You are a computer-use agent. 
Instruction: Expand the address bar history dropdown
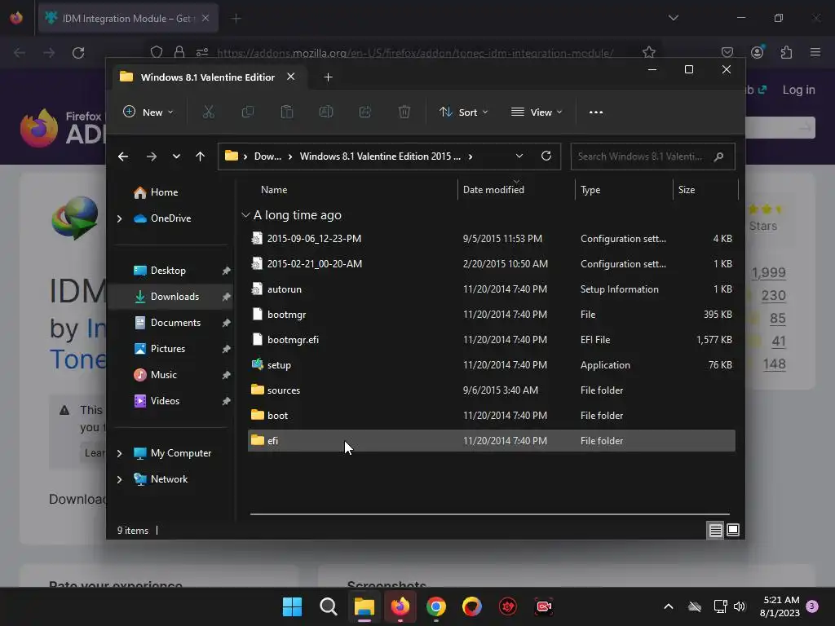tap(519, 156)
